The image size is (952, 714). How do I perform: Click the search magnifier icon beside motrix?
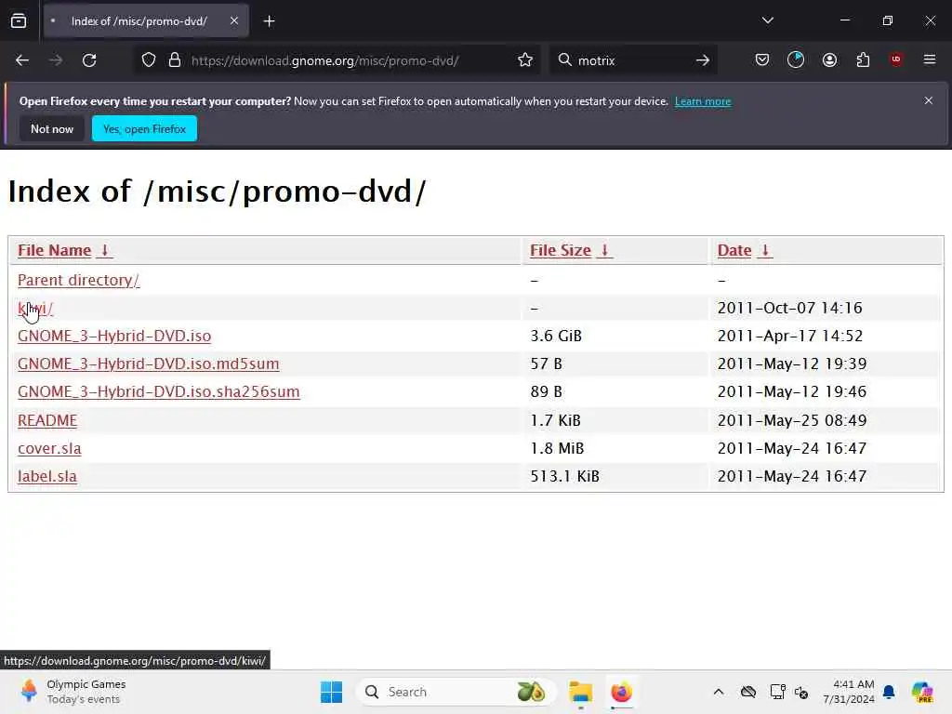564,60
